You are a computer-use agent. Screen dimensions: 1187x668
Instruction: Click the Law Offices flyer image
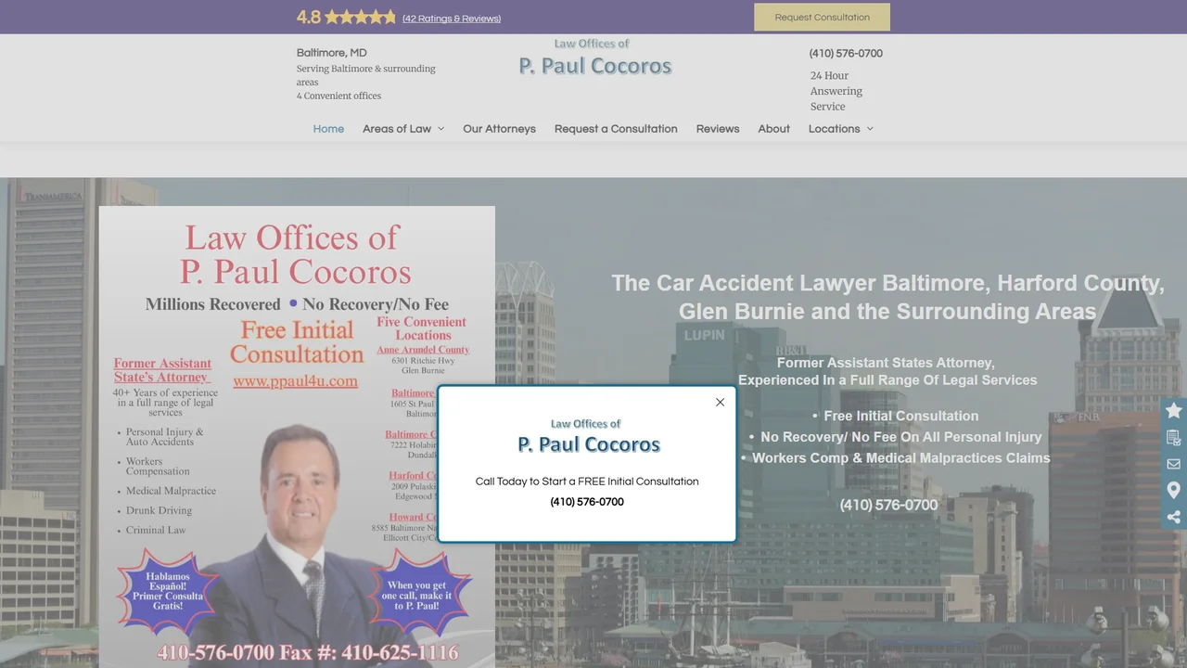pos(297,437)
